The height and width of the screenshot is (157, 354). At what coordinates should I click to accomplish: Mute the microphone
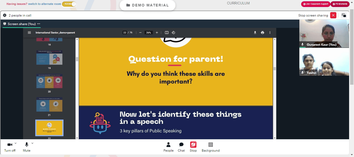(x=27, y=147)
